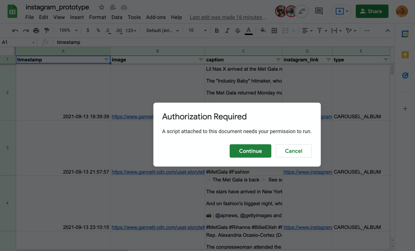Open the font selection dropdown

[162, 30]
